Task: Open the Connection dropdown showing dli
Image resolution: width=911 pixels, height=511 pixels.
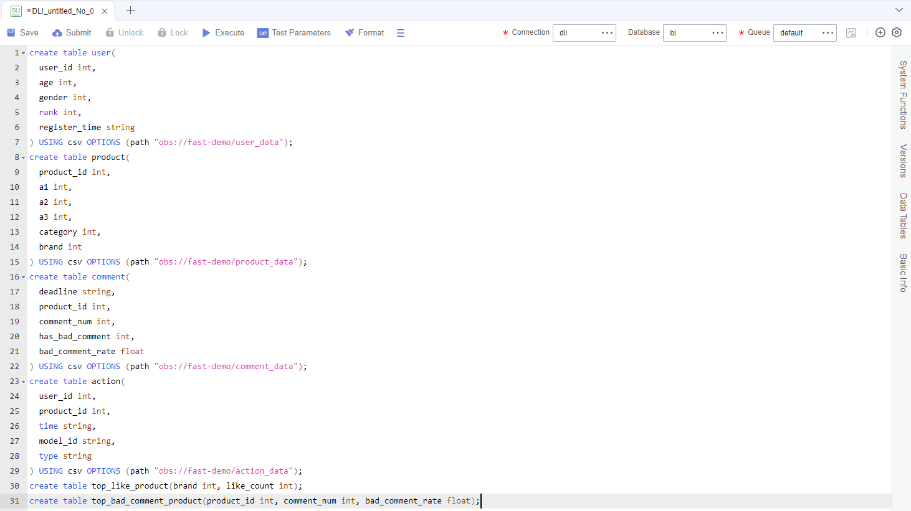Action: (x=584, y=33)
